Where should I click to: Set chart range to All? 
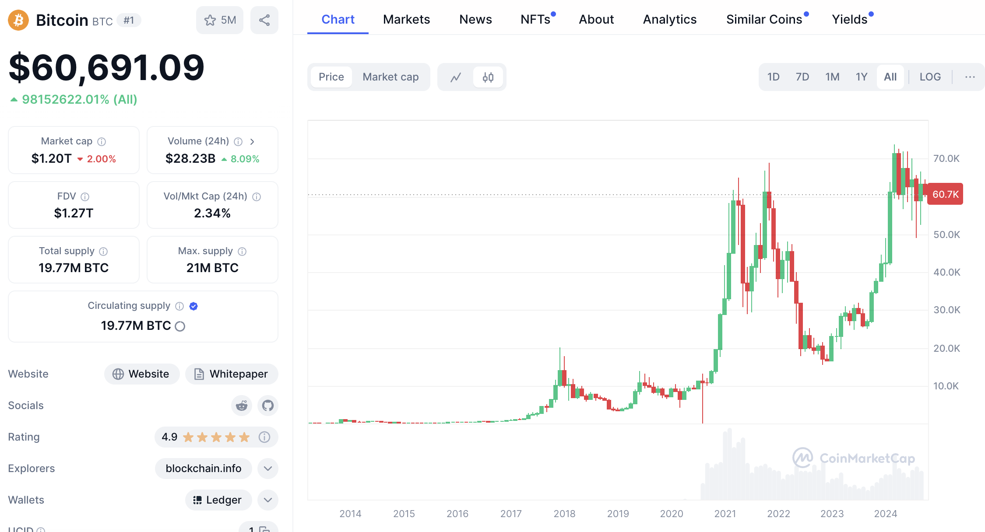click(890, 77)
